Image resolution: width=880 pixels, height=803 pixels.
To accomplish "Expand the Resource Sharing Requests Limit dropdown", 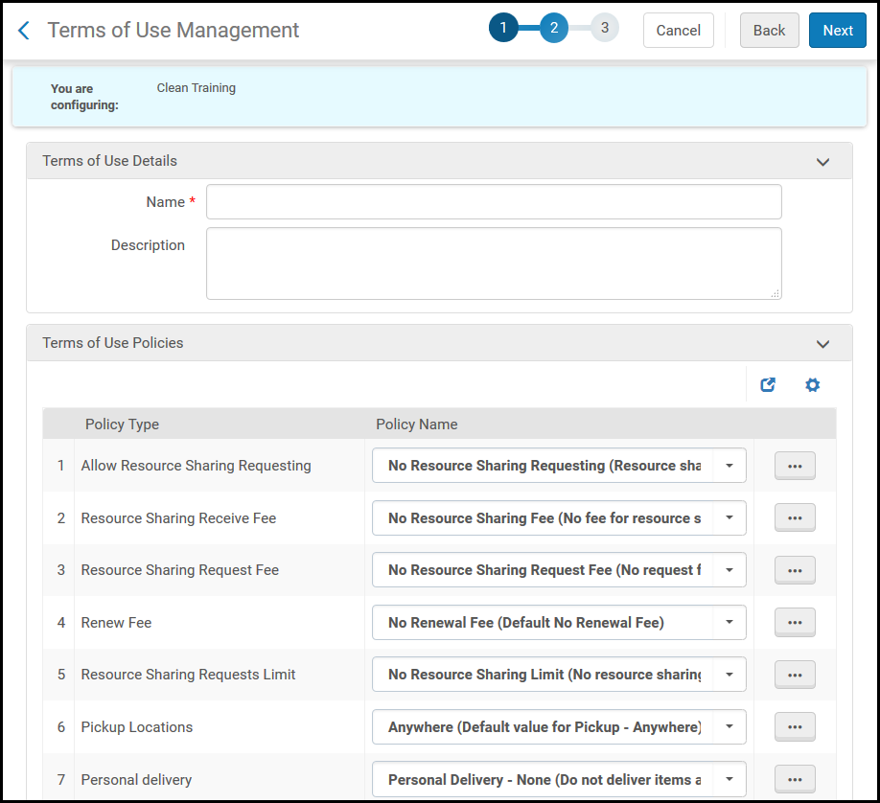I will pyautogui.click(x=559, y=675).
